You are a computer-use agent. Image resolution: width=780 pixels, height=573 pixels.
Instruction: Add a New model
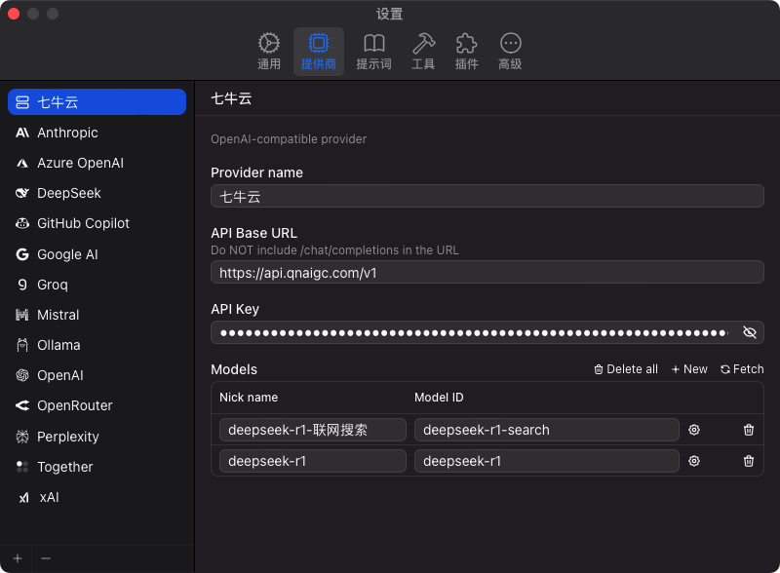coord(689,369)
